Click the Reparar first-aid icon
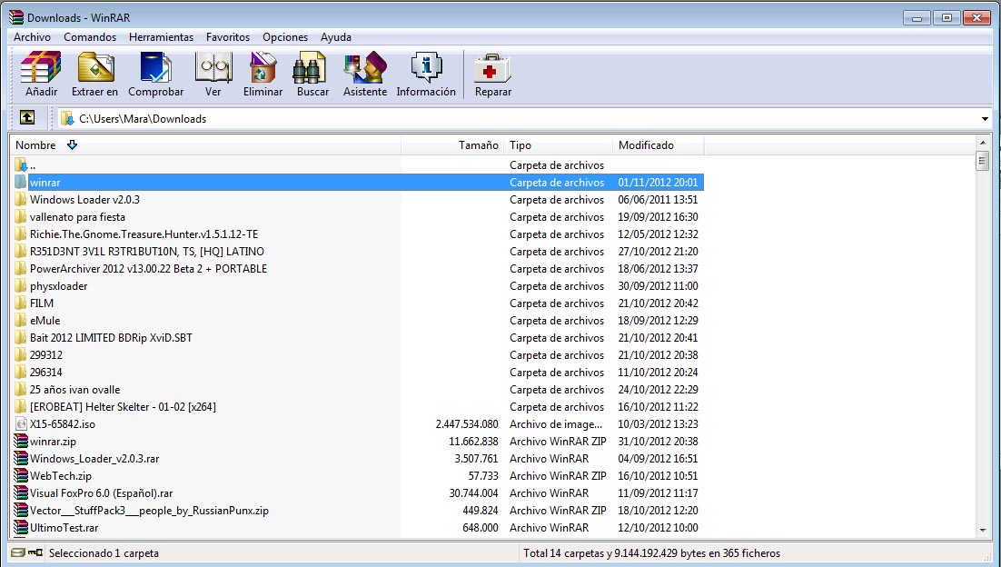The image size is (1001, 567). [493, 67]
